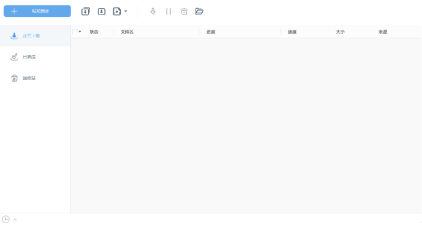
Task: Click the 速度 speed column header
Action: pos(292,32)
